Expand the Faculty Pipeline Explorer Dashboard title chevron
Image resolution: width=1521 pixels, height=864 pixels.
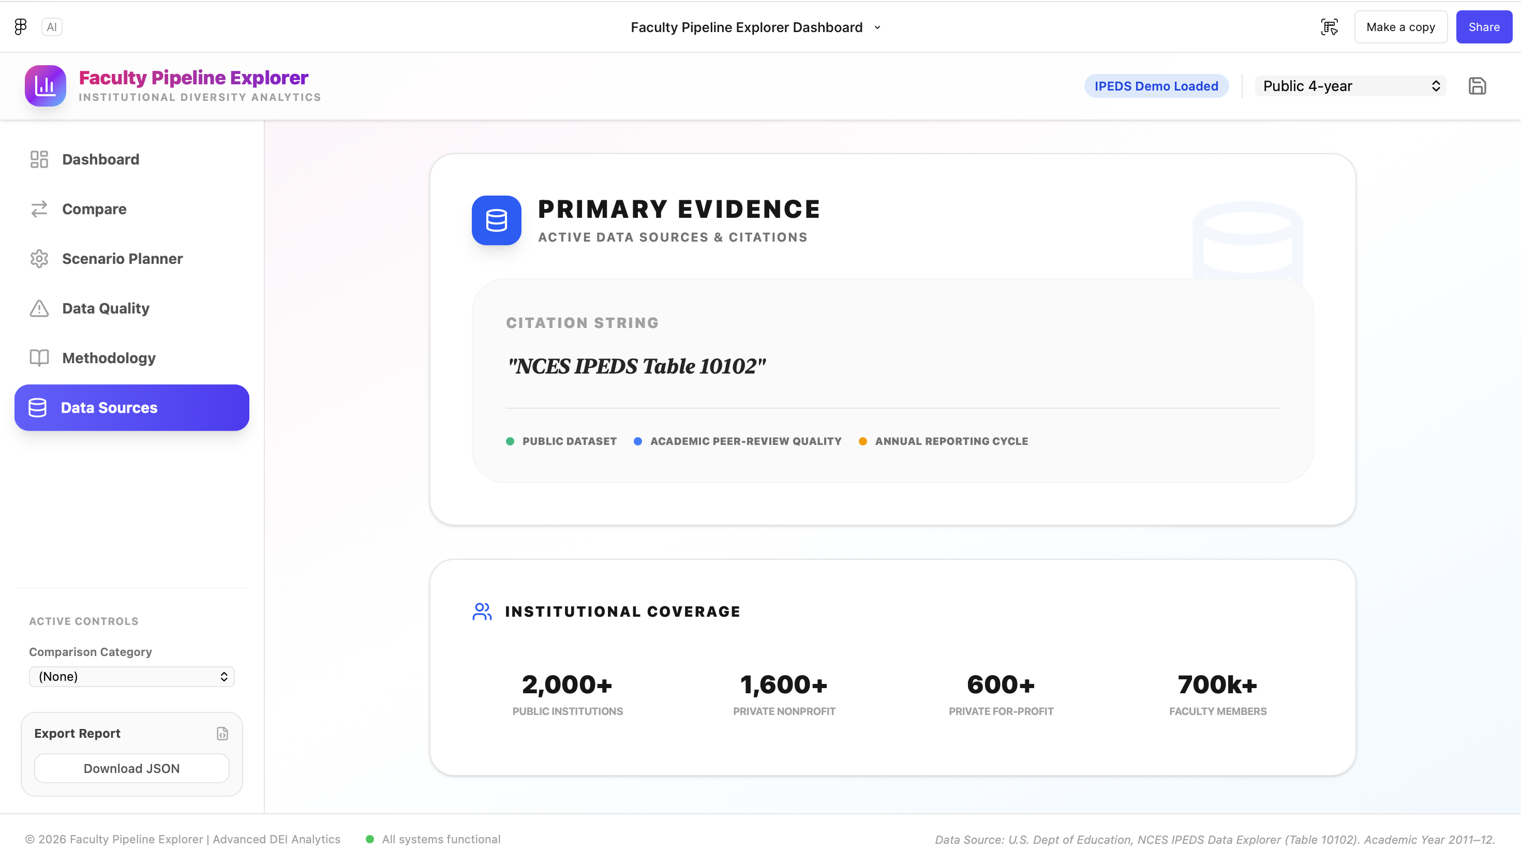877,27
